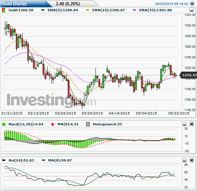Collapse the RSI indicator panel
Image resolution: width=197 pixels, height=191 pixels.
184,160
